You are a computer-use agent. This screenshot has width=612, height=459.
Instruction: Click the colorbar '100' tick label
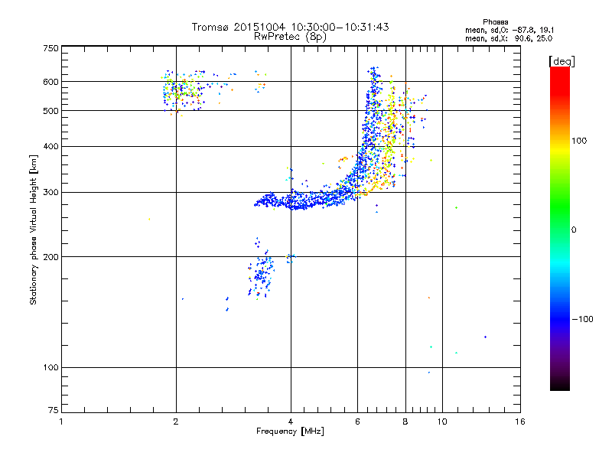tap(579, 141)
